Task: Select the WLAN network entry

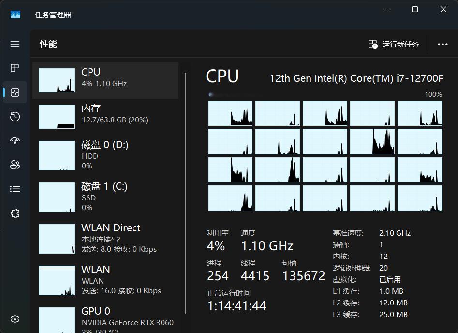Action: point(105,280)
